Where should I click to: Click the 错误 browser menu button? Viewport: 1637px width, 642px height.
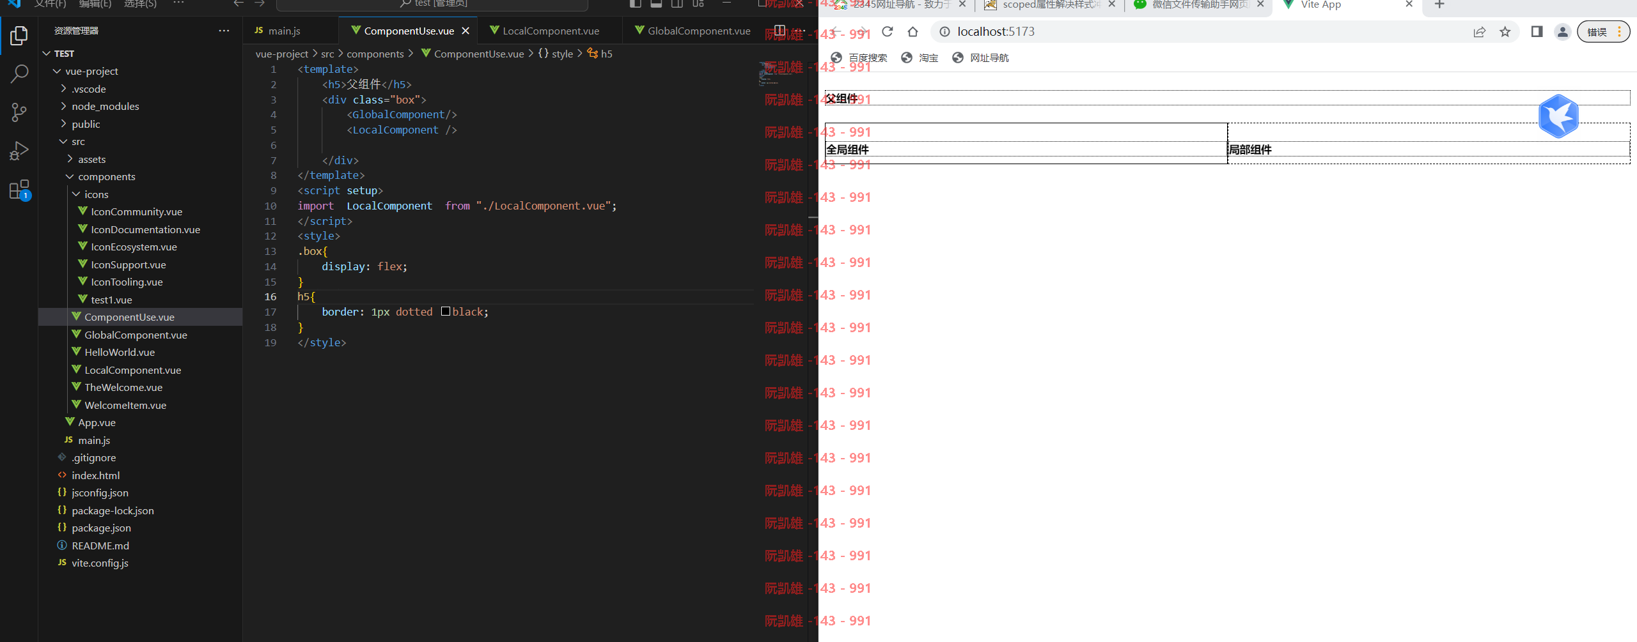tap(1604, 32)
